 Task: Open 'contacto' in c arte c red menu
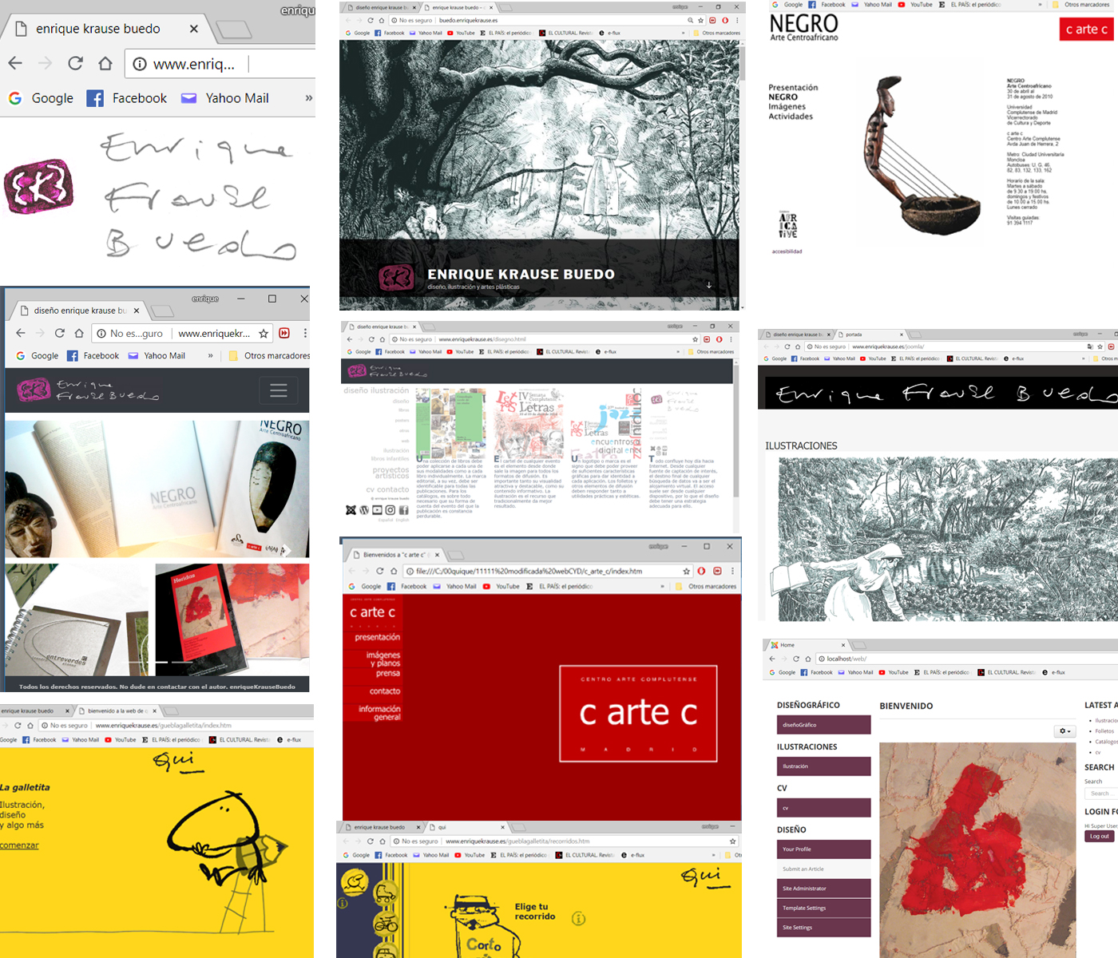point(385,691)
